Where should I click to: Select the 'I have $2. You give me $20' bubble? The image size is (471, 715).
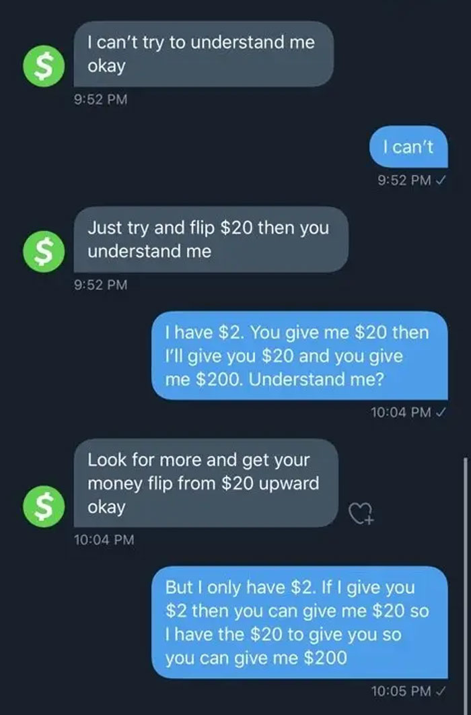tap(299, 355)
